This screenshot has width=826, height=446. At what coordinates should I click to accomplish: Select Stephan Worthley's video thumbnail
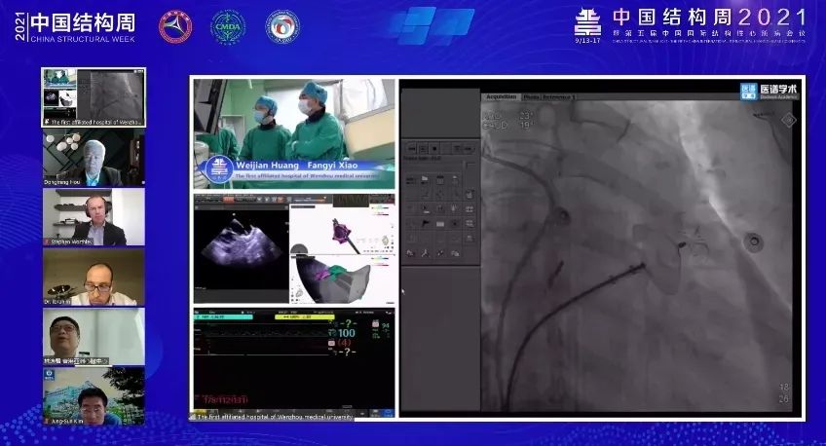click(x=94, y=217)
